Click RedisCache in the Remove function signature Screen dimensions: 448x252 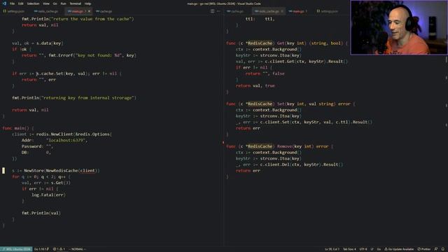coord(260,146)
